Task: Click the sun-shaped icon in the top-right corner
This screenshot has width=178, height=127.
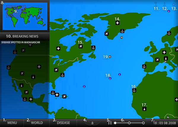Action: 174,4
